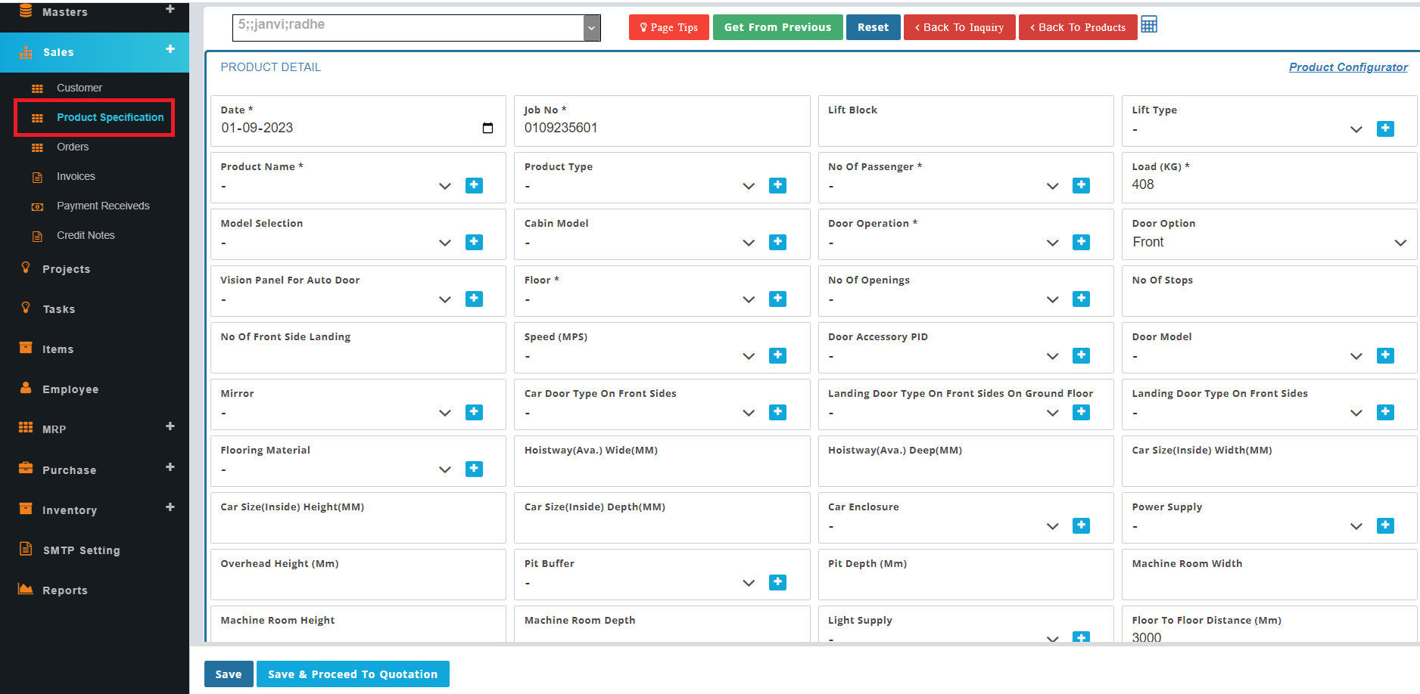Image resolution: width=1420 pixels, height=694 pixels.
Task: Open the Date calendar picker icon
Action: (x=487, y=128)
